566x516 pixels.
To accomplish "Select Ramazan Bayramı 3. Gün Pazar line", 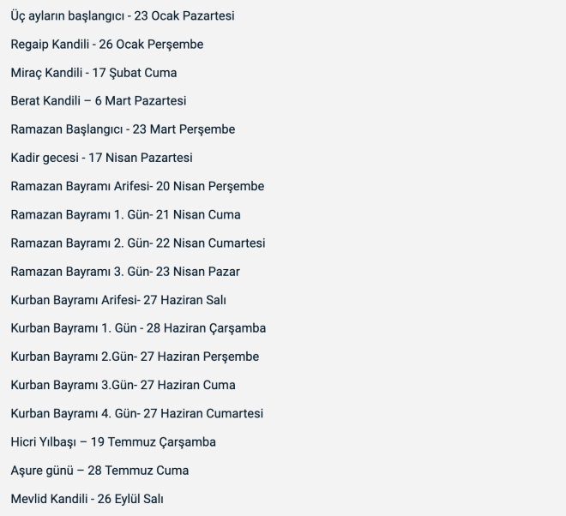I will 125,272.
